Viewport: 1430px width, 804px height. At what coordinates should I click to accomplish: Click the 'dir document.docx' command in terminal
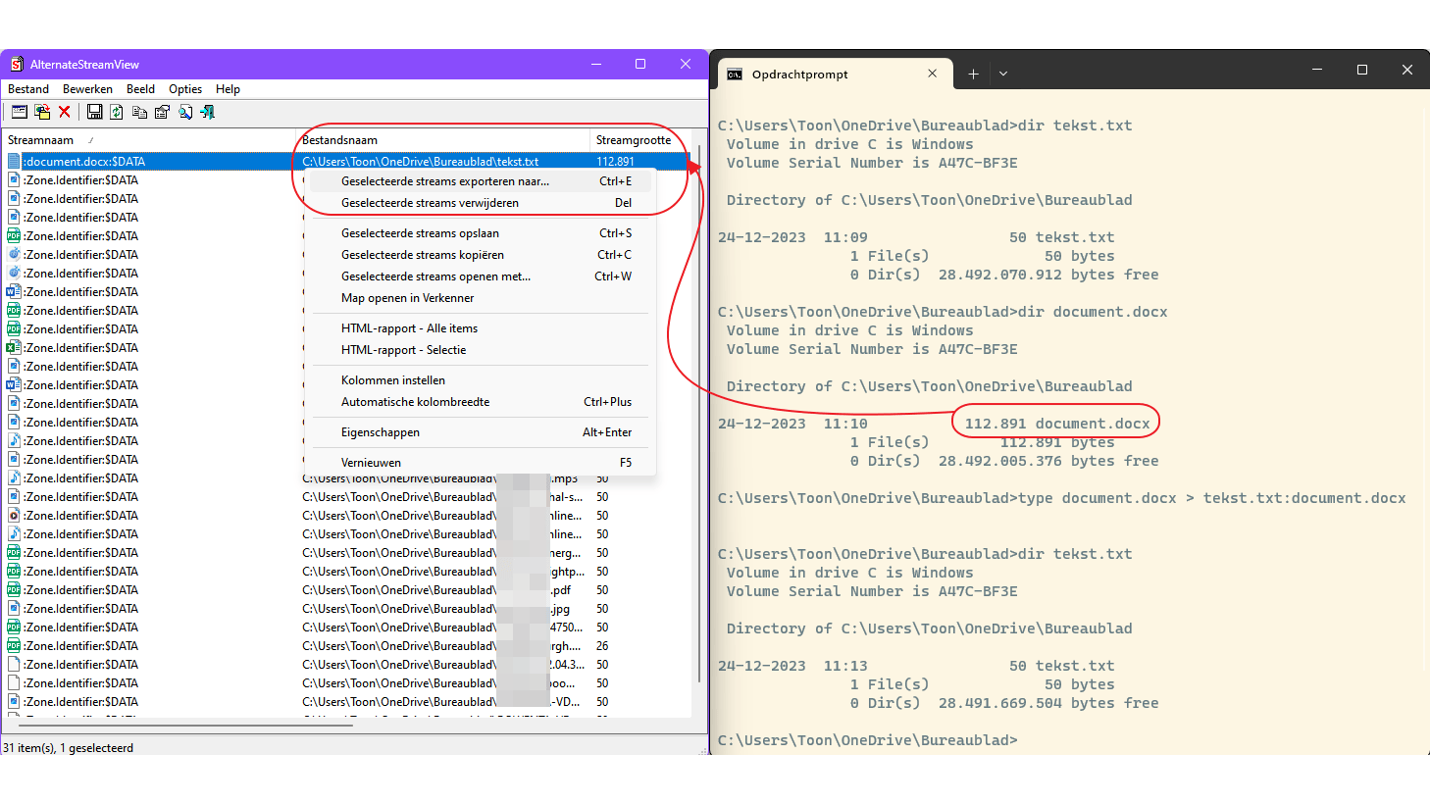[x=1093, y=312]
